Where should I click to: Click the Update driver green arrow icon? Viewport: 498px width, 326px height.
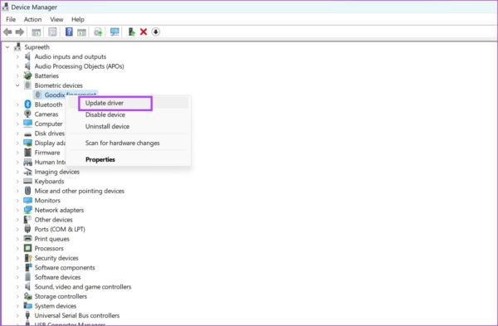(x=131, y=32)
